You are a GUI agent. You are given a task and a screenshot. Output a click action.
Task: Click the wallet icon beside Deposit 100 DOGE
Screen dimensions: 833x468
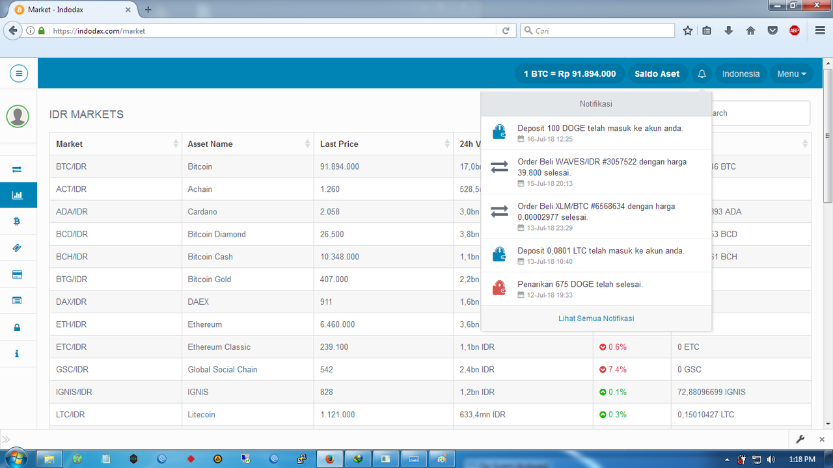[x=499, y=132]
